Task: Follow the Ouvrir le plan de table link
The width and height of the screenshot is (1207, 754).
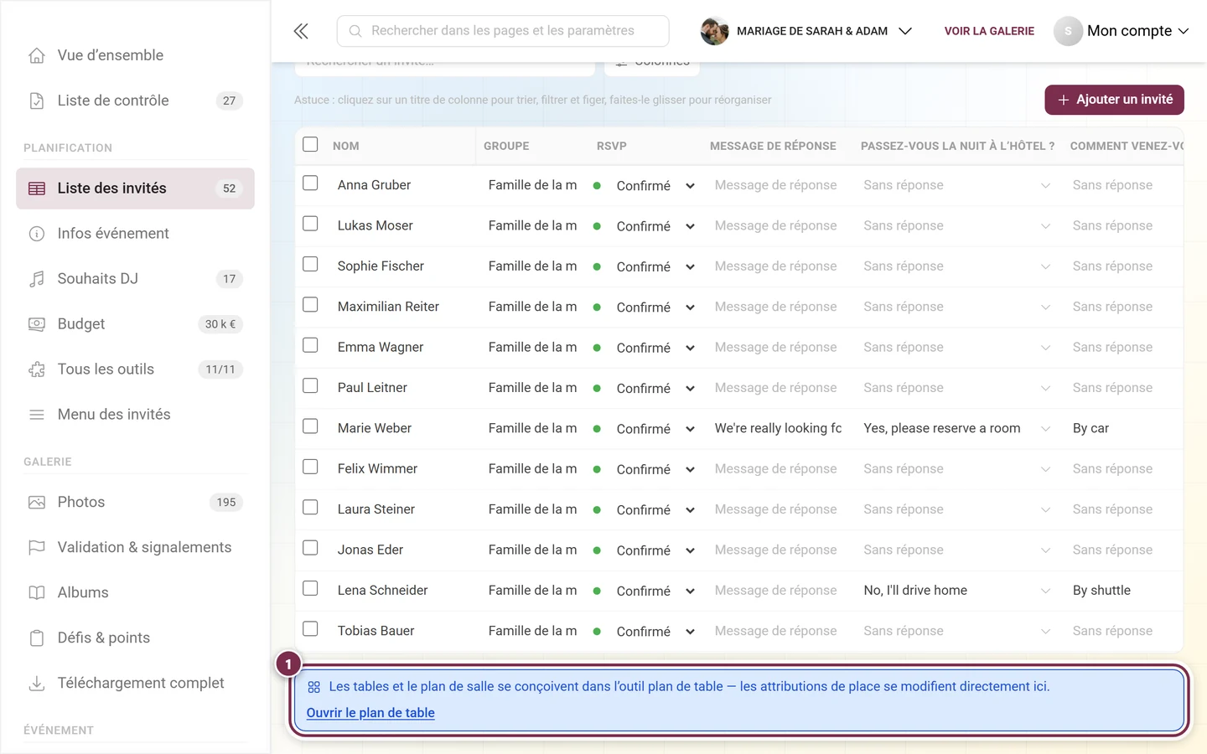Action: coord(370,713)
